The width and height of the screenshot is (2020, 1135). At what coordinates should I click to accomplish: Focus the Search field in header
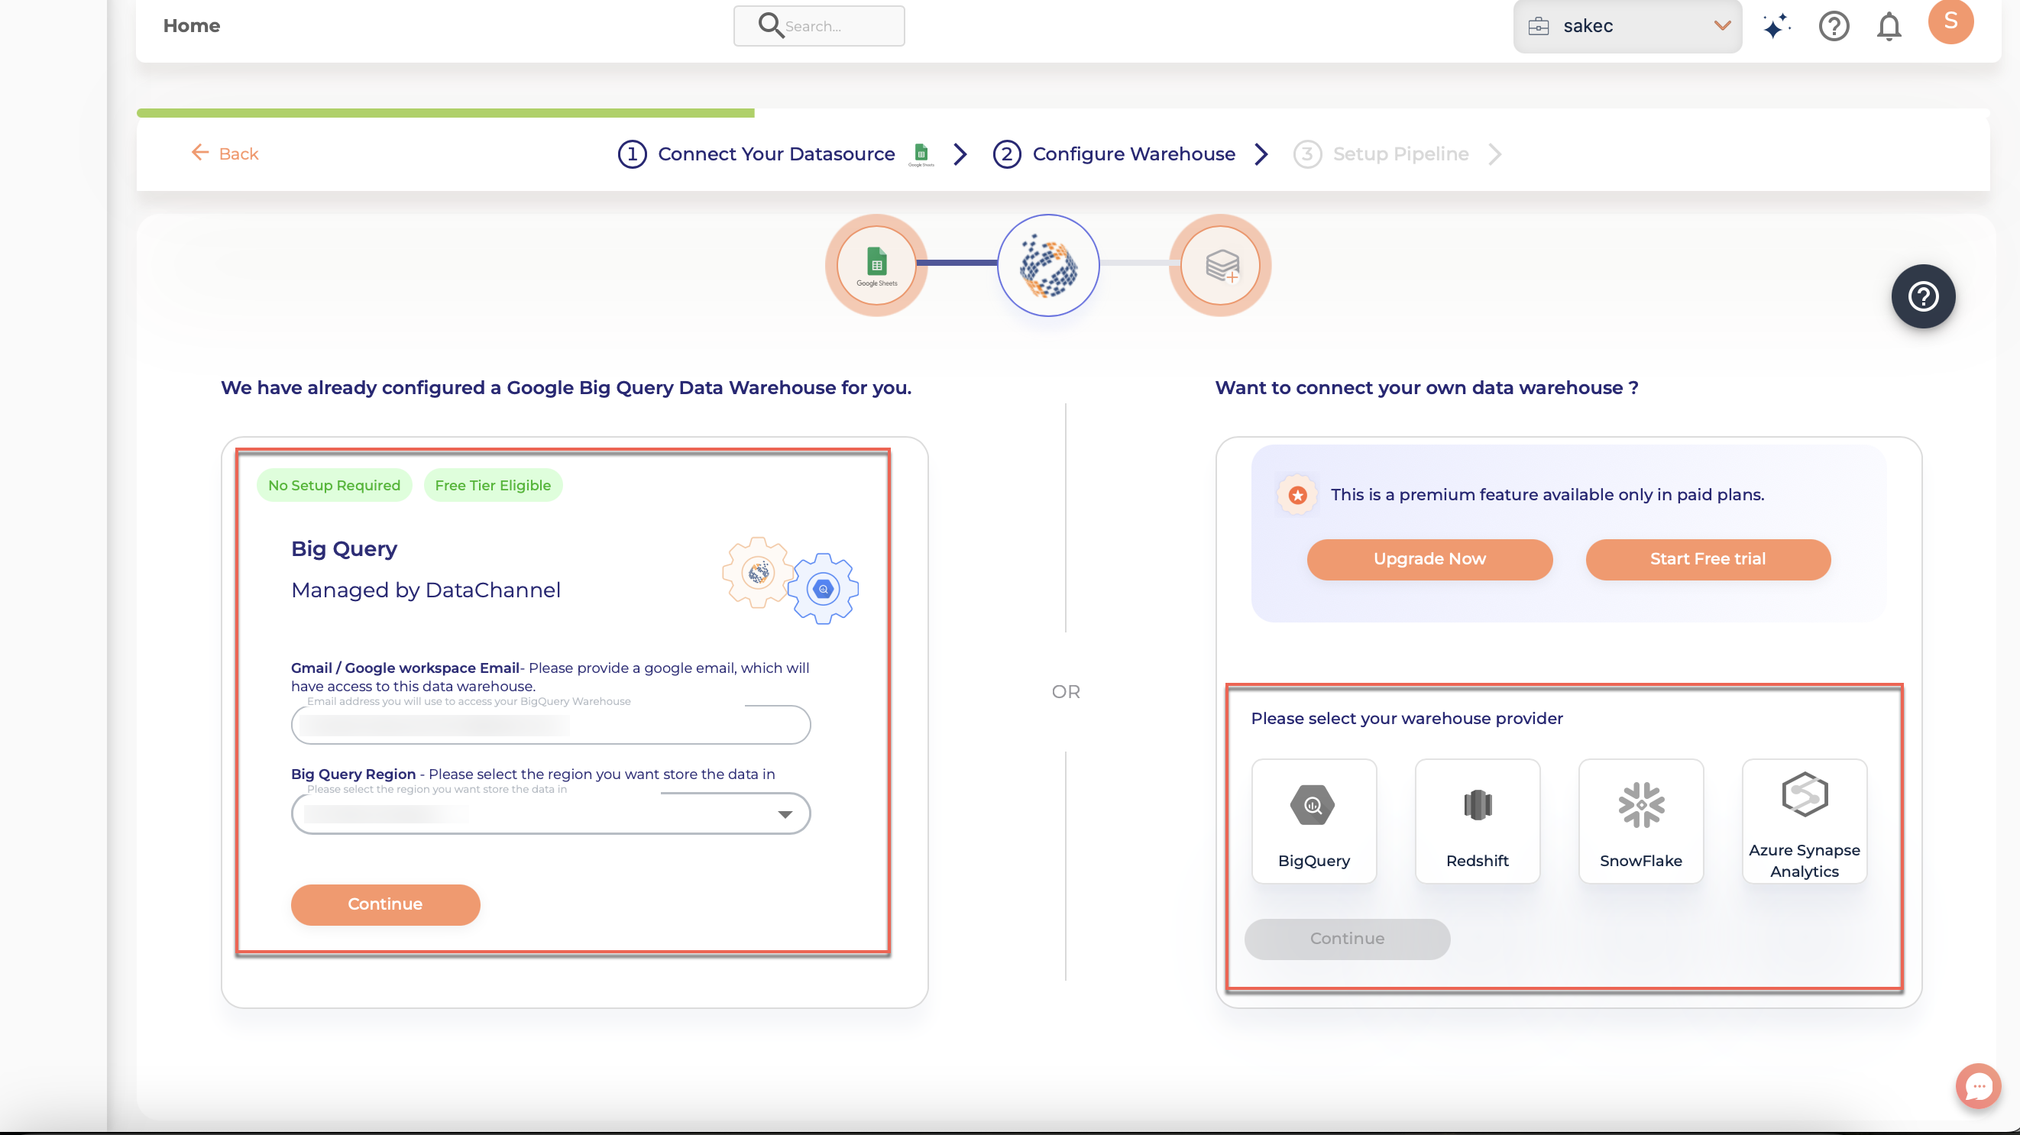[x=819, y=26]
